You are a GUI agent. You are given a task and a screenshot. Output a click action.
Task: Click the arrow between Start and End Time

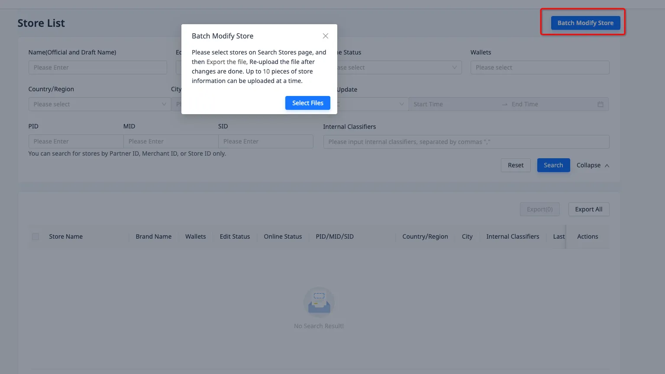(504, 104)
